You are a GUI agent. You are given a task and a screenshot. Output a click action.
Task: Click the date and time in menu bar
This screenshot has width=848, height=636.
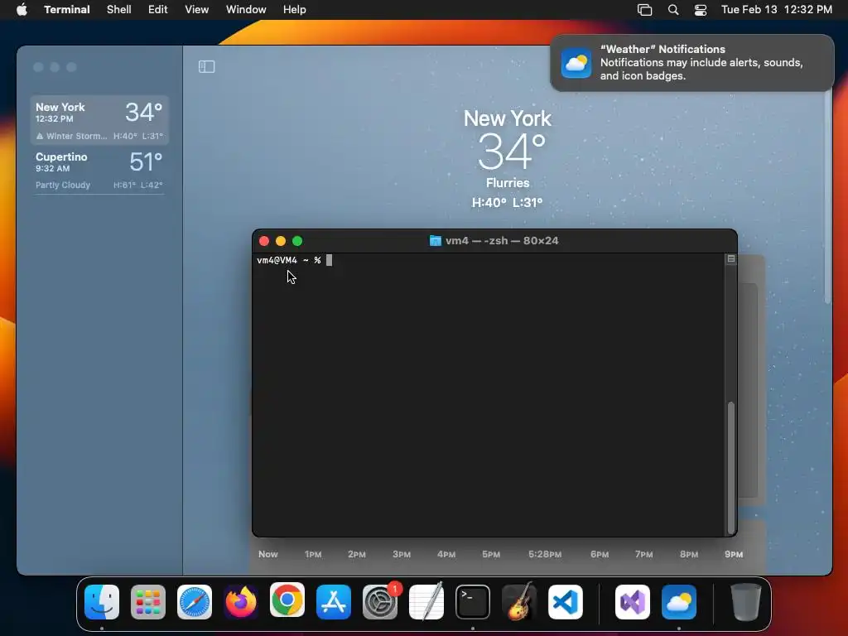tap(777, 10)
